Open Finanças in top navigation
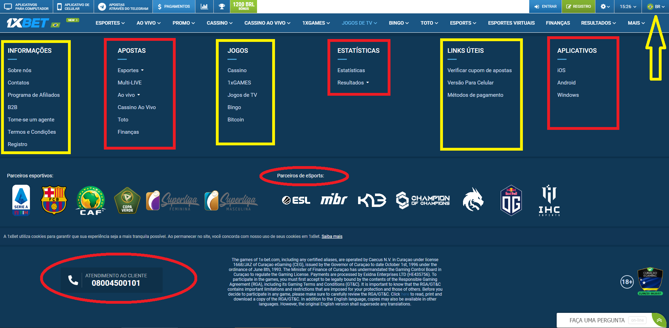 pyautogui.click(x=558, y=23)
